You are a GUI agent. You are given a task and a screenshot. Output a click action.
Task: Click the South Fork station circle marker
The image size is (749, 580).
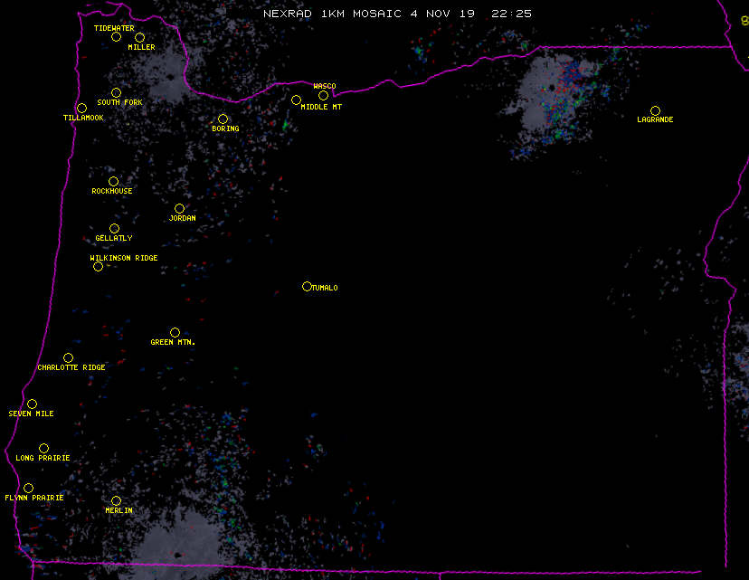click(x=116, y=93)
